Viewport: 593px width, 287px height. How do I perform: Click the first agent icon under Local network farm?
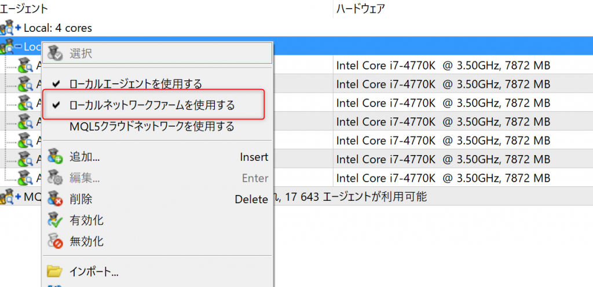pyautogui.click(x=25, y=65)
